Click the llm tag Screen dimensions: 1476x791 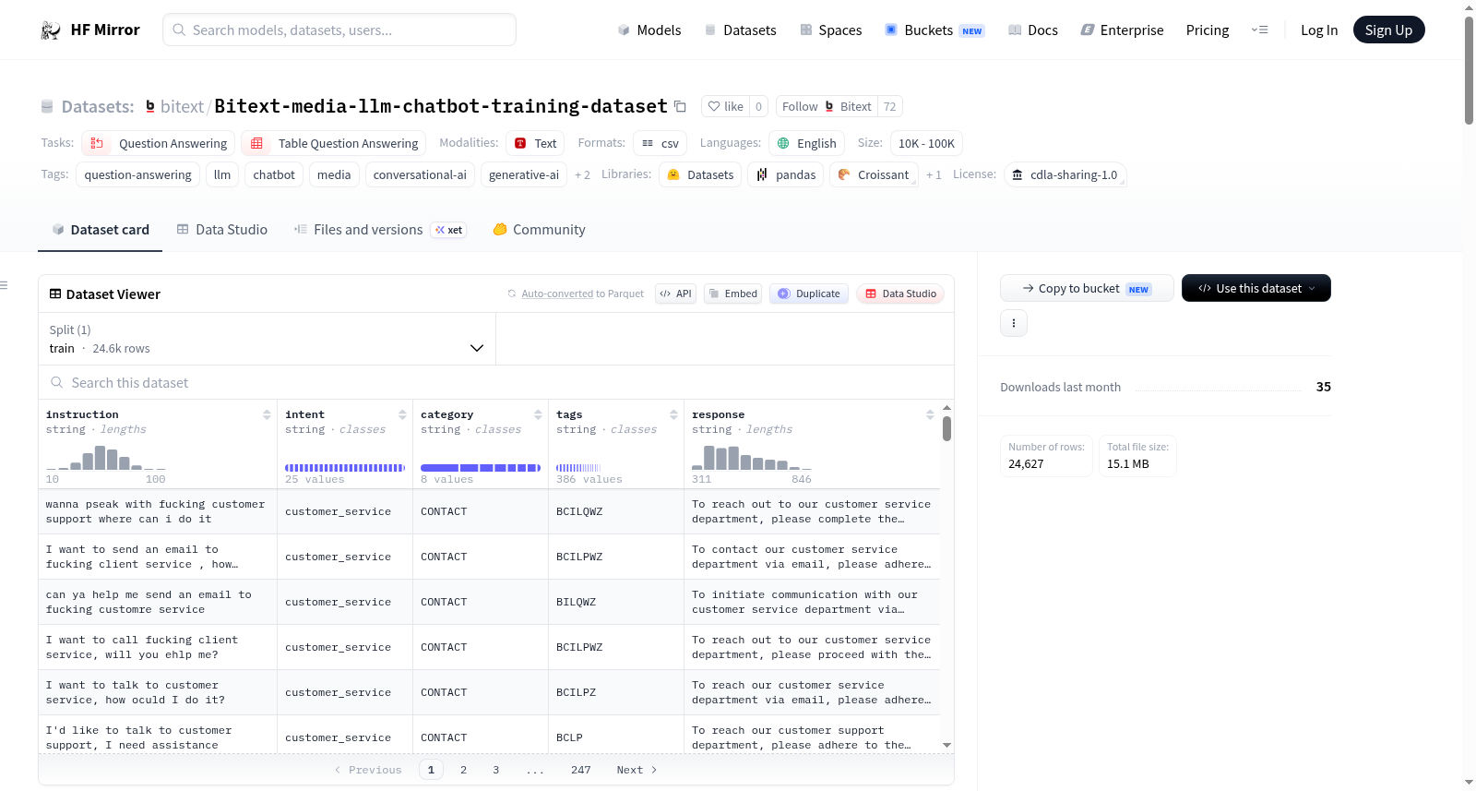tap(222, 174)
